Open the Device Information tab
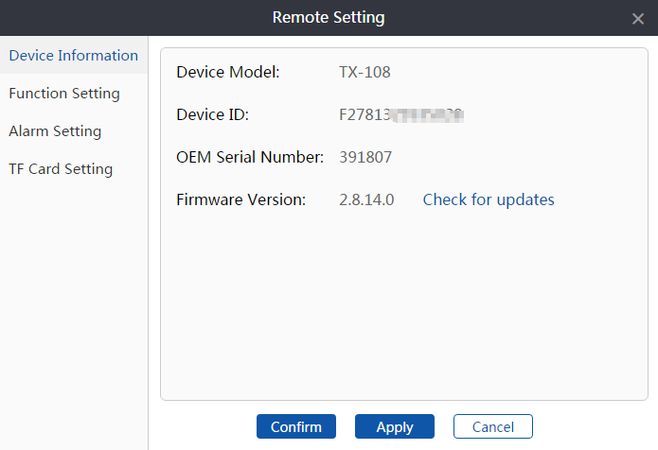Image resolution: width=658 pixels, height=450 pixels. point(73,56)
